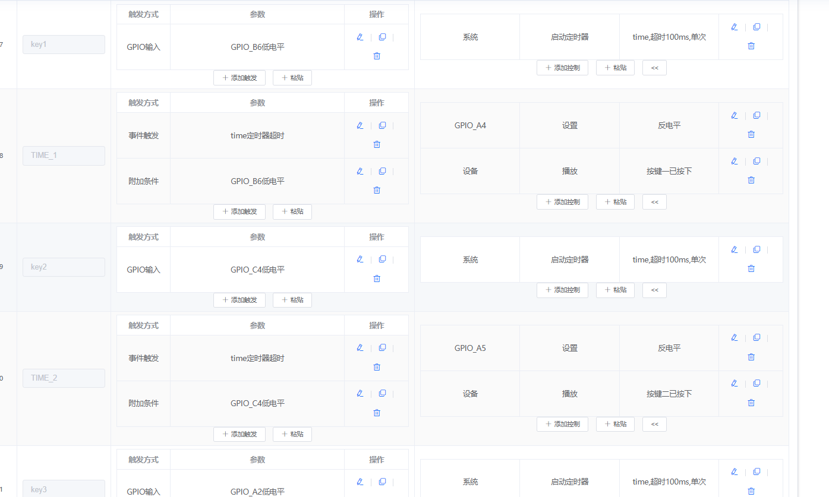Copy the GPIO_A5 设置 control entry
829x497 pixels.
point(756,337)
